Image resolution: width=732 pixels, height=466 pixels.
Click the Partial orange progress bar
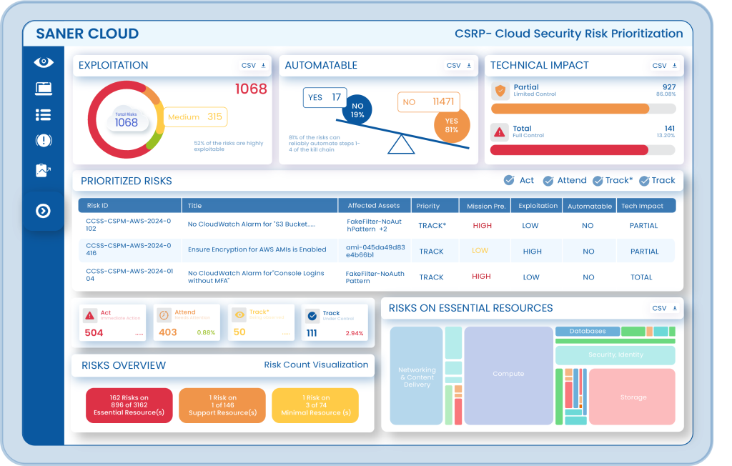click(570, 109)
